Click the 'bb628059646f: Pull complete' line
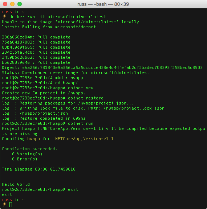The width and height of the screenshot is (207, 209). [x=36, y=62]
